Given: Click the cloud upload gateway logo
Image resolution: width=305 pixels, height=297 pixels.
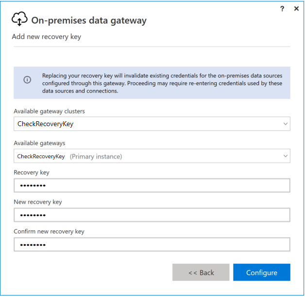Looking at the screenshot, I should (x=19, y=19).
